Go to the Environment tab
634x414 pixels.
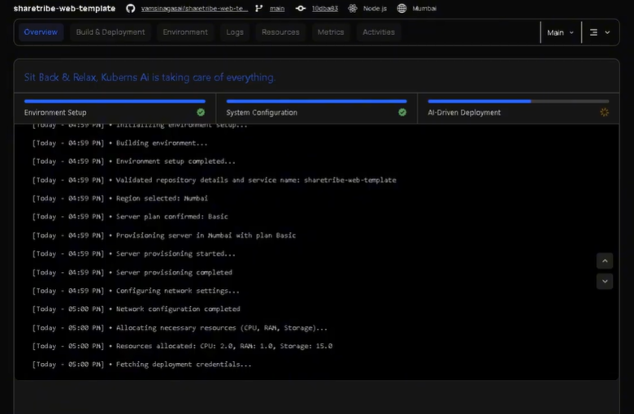[185, 32]
